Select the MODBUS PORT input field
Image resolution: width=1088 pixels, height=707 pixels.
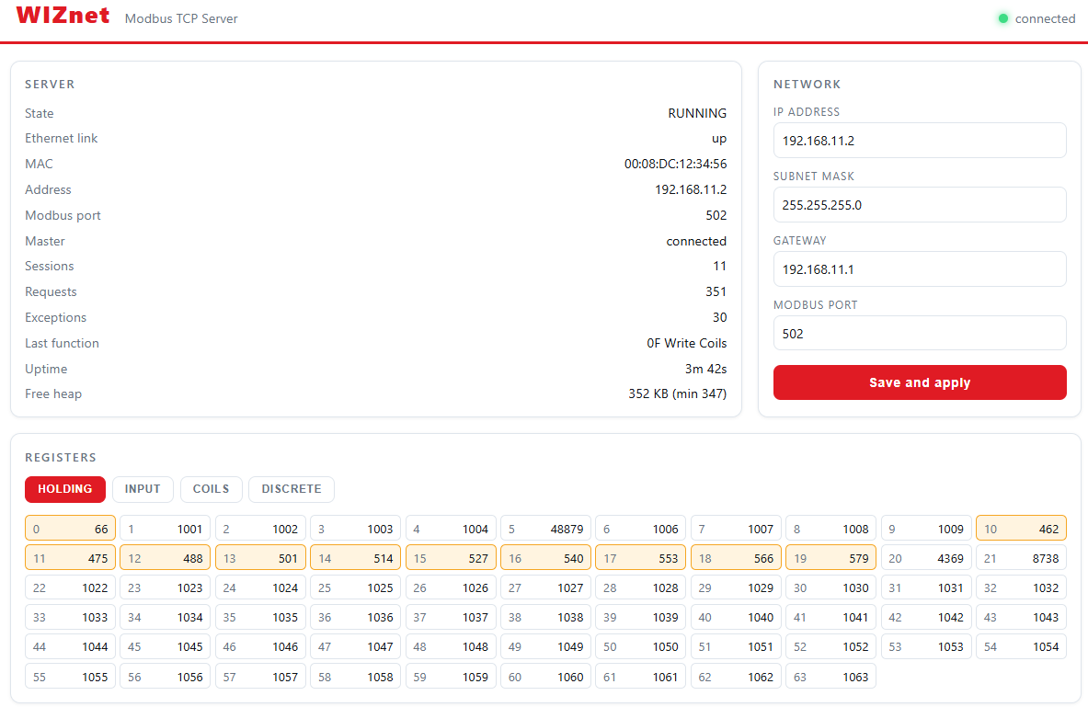coord(920,333)
